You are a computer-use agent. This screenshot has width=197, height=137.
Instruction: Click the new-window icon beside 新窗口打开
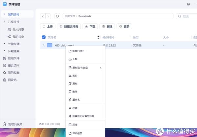point(70,51)
